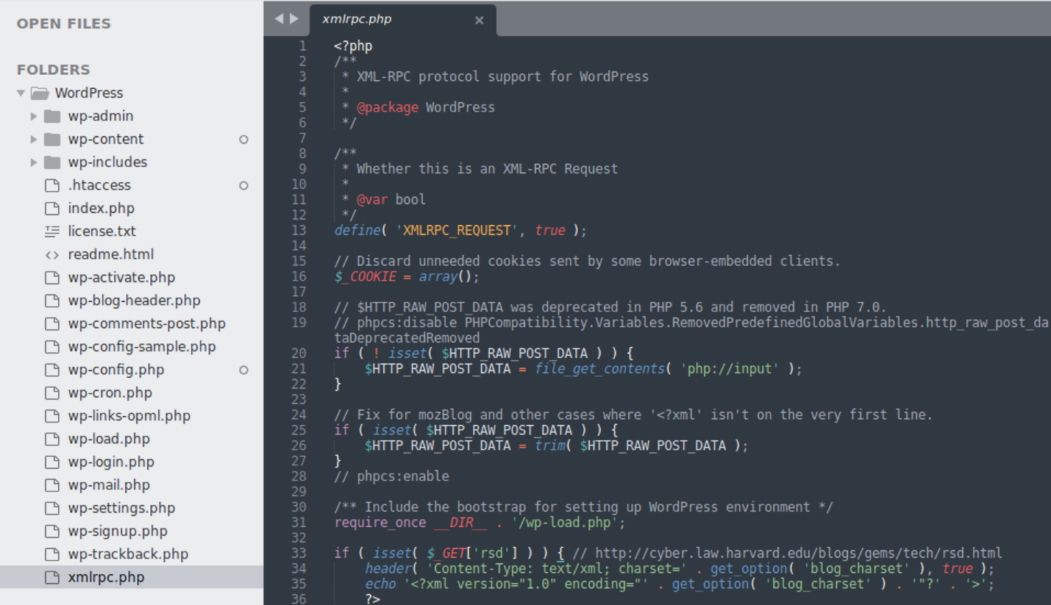Expand the wp-includes folder
This screenshot has height=605, width=1051.
(33, 162)
